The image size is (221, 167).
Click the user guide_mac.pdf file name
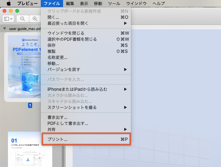25,29
